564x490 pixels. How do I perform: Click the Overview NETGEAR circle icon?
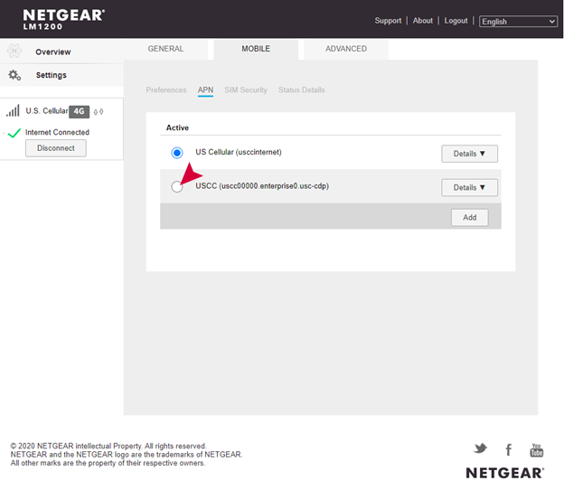point(14,52)
